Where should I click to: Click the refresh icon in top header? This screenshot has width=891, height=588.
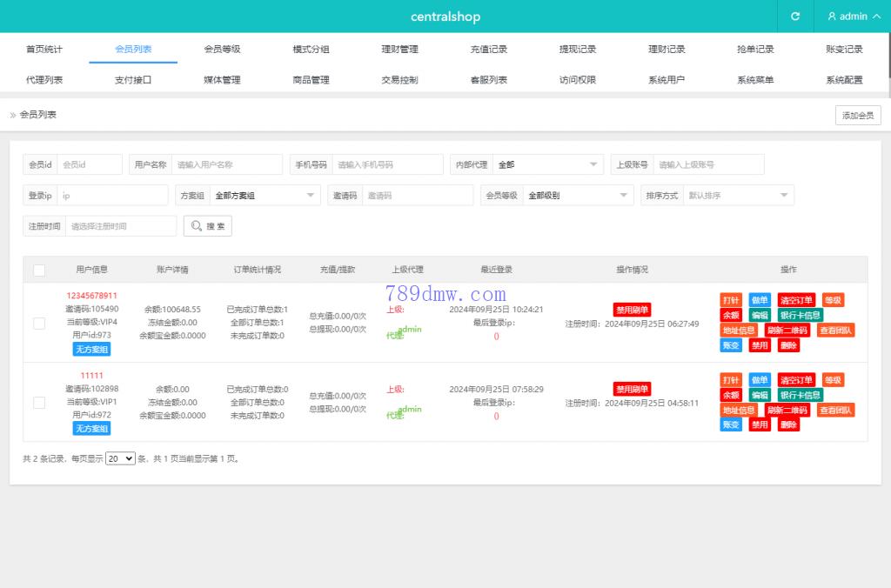click(x=794, y=17)
